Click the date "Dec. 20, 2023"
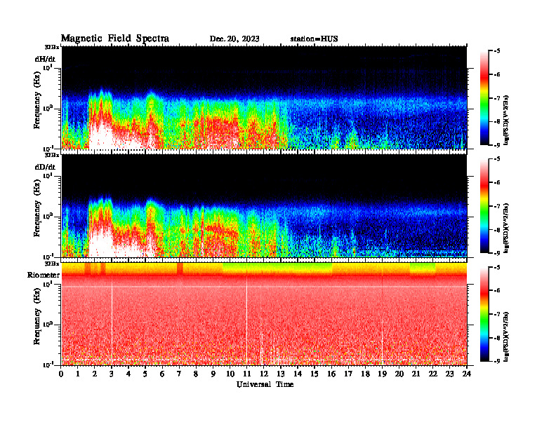556x429 pixels. (x=234, y=39)
